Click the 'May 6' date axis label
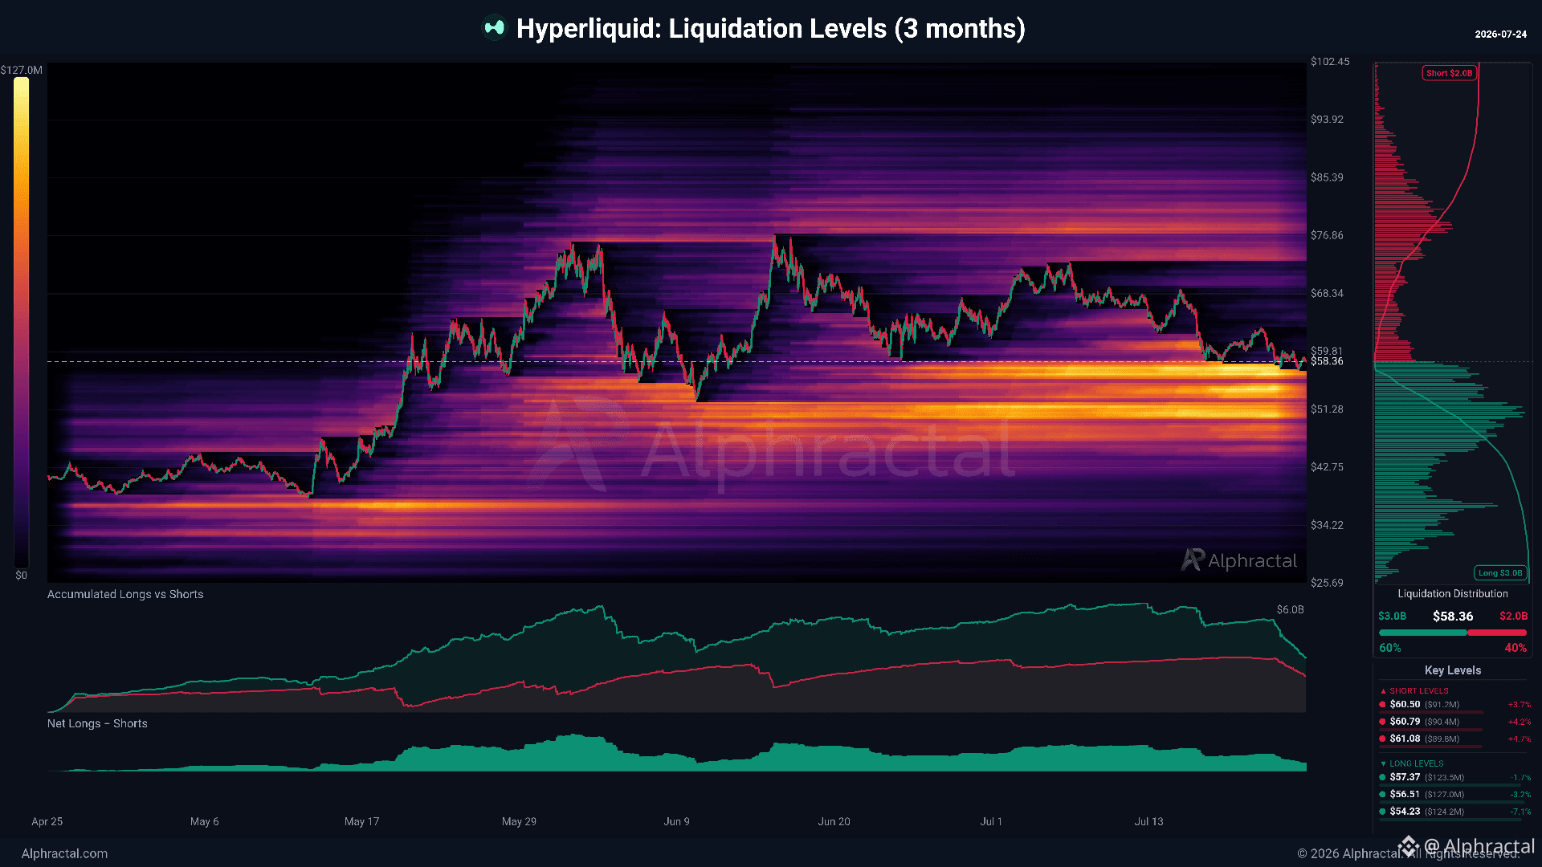The height and width of the screenshot is (867, 1542). [x=204, y=822]
